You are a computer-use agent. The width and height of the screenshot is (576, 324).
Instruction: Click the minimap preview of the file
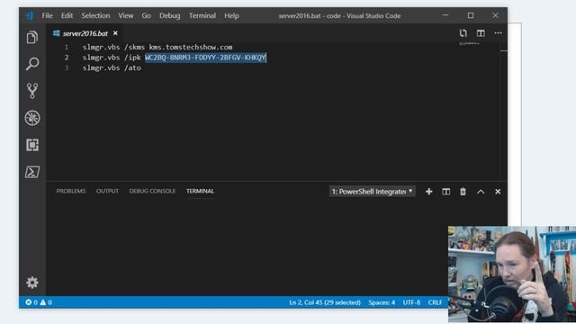tap(469, 44)
